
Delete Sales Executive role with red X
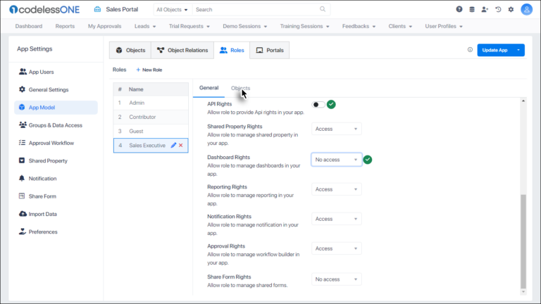181,145
